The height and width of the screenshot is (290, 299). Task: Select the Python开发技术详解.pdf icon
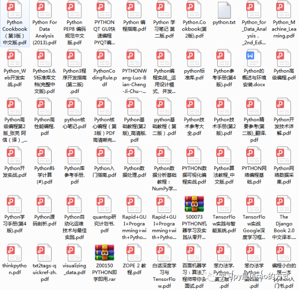click(284, 106)
